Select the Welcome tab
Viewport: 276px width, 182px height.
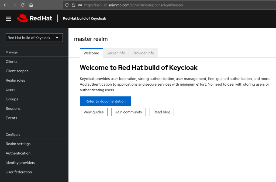coord(91,53)
